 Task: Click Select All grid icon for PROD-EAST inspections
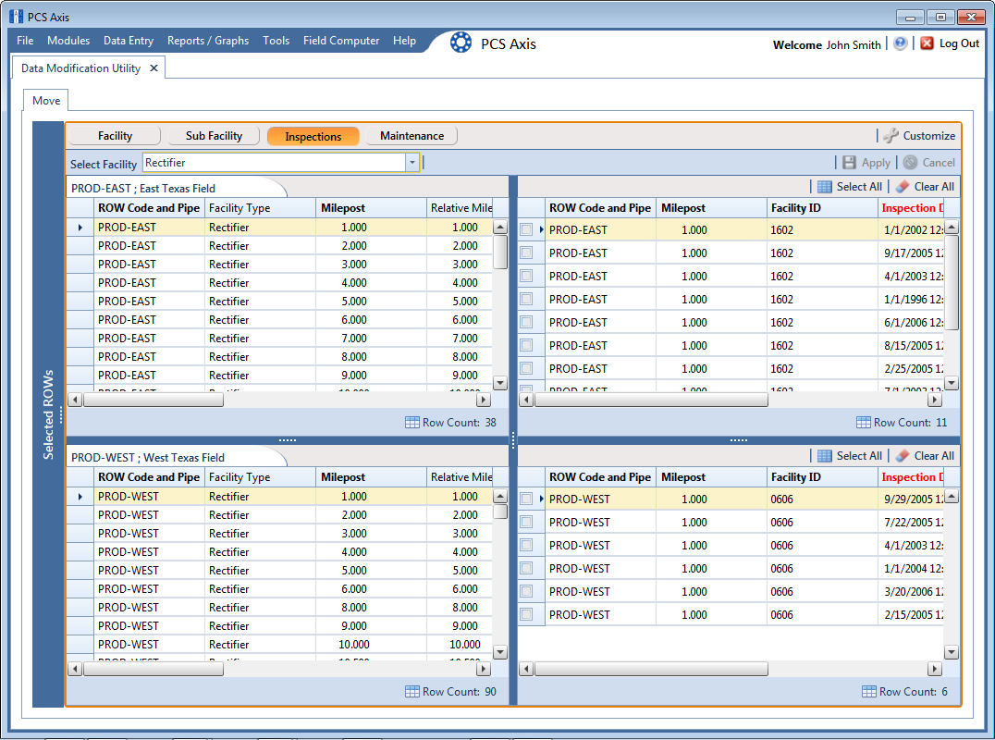[x=824, y=187]
